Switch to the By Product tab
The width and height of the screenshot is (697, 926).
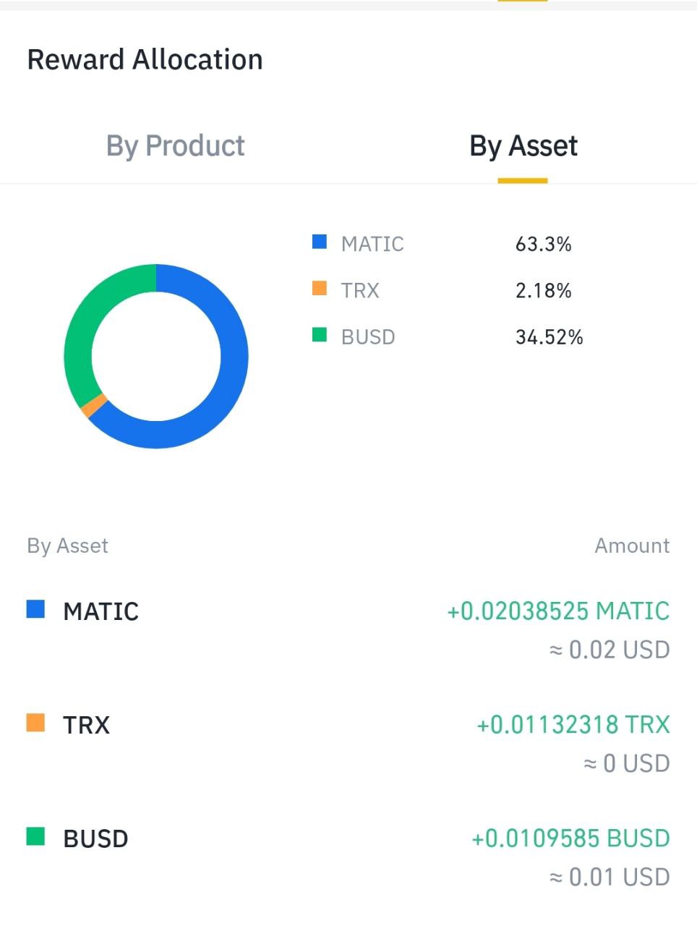[175, 146]
